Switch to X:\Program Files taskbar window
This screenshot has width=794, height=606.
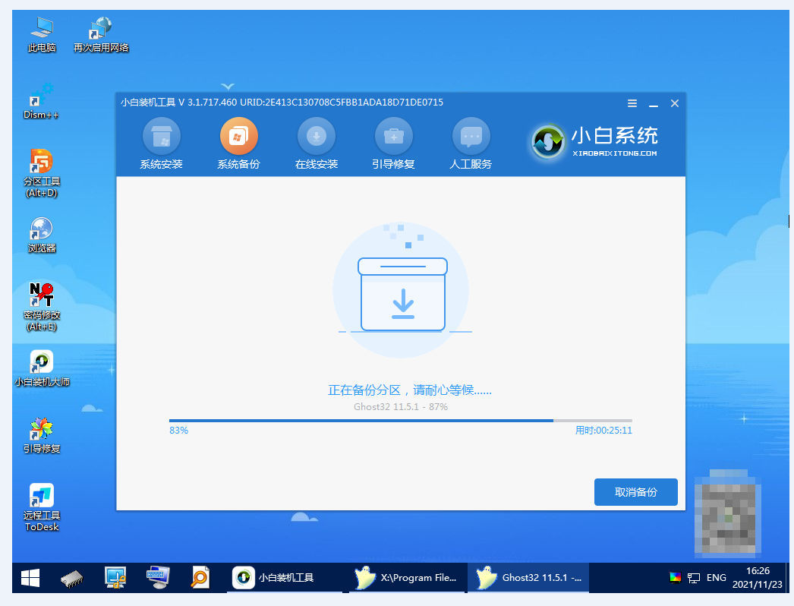point(407,578)
